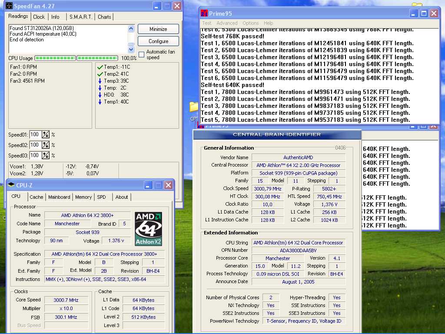Open the SpeedFan Charts tab
Screen dimensions: 445x334
[104, 17]
